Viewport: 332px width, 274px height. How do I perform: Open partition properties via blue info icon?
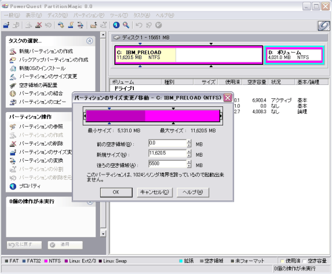(116, 25)
